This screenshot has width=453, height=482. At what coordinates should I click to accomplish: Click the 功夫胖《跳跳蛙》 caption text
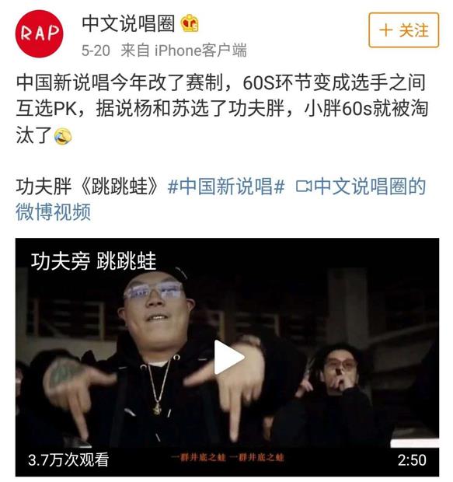87,187
